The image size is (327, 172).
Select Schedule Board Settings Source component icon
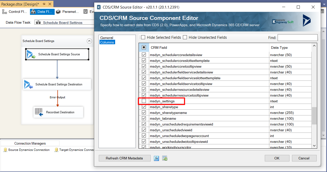(x=31, y=55)
